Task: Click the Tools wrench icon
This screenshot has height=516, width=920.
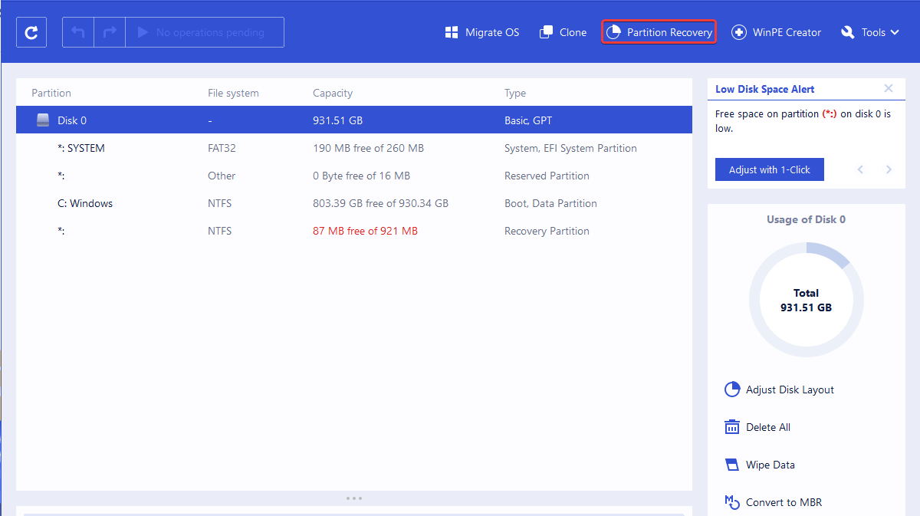Action: pos(847,32)
